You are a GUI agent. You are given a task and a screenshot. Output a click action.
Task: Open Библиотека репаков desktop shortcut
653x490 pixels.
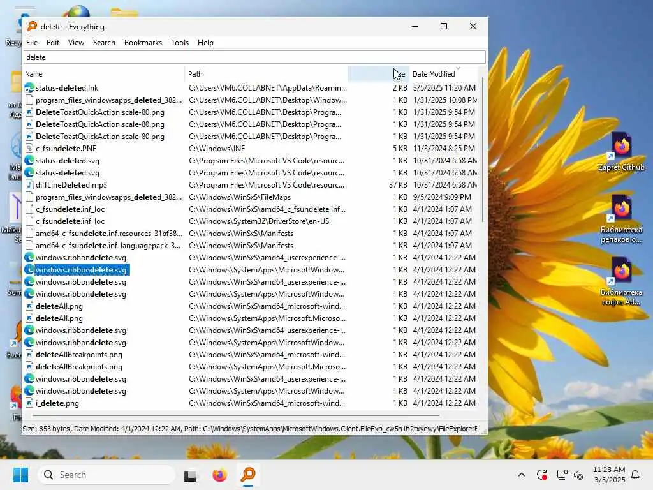pos(621,219)
